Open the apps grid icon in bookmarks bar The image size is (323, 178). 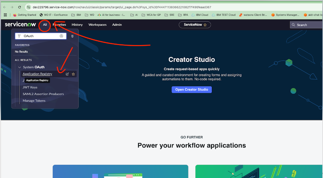[x=6, y=15]
